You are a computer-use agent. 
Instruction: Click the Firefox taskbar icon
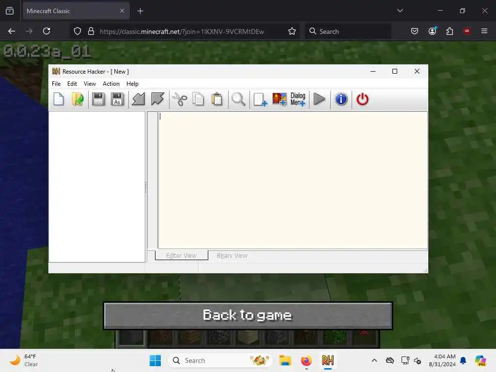click(x=306, y=360)
